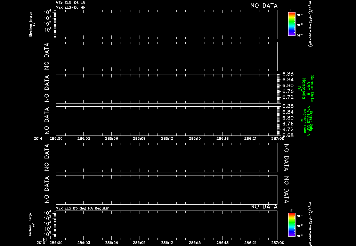Select the "VEx ELS 85 deg PA Regular" title

tap(82, 208)
